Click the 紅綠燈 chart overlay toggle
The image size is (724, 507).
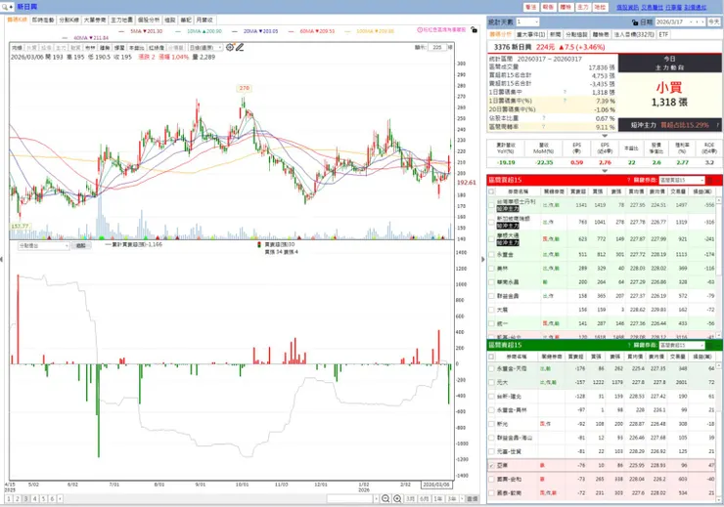coord(157,48)
